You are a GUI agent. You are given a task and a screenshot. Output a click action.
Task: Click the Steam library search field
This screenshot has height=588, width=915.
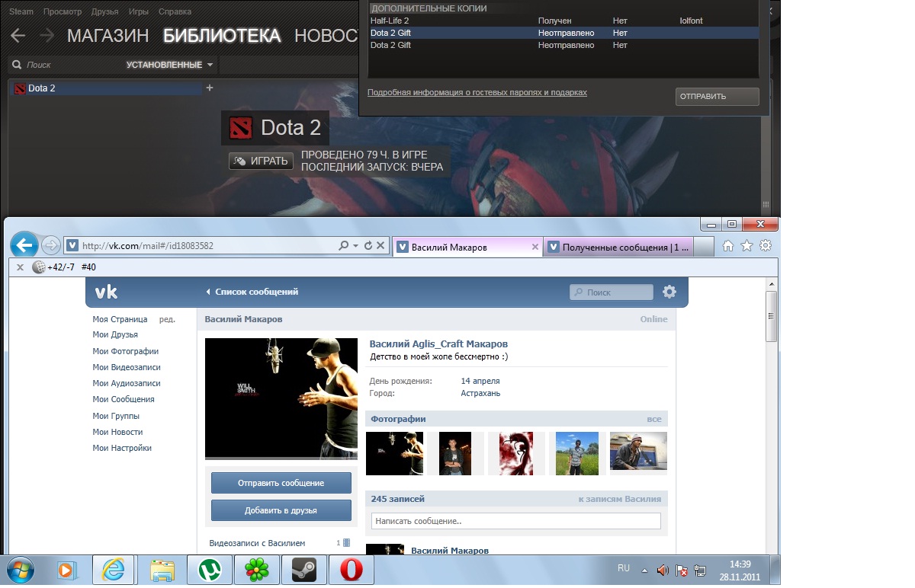65,65
